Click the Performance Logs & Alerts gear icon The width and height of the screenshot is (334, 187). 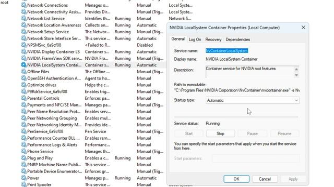pyautogui.click(x=23, y=144)
